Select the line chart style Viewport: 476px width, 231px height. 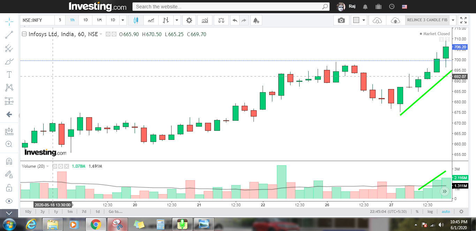tap(151, 20)
